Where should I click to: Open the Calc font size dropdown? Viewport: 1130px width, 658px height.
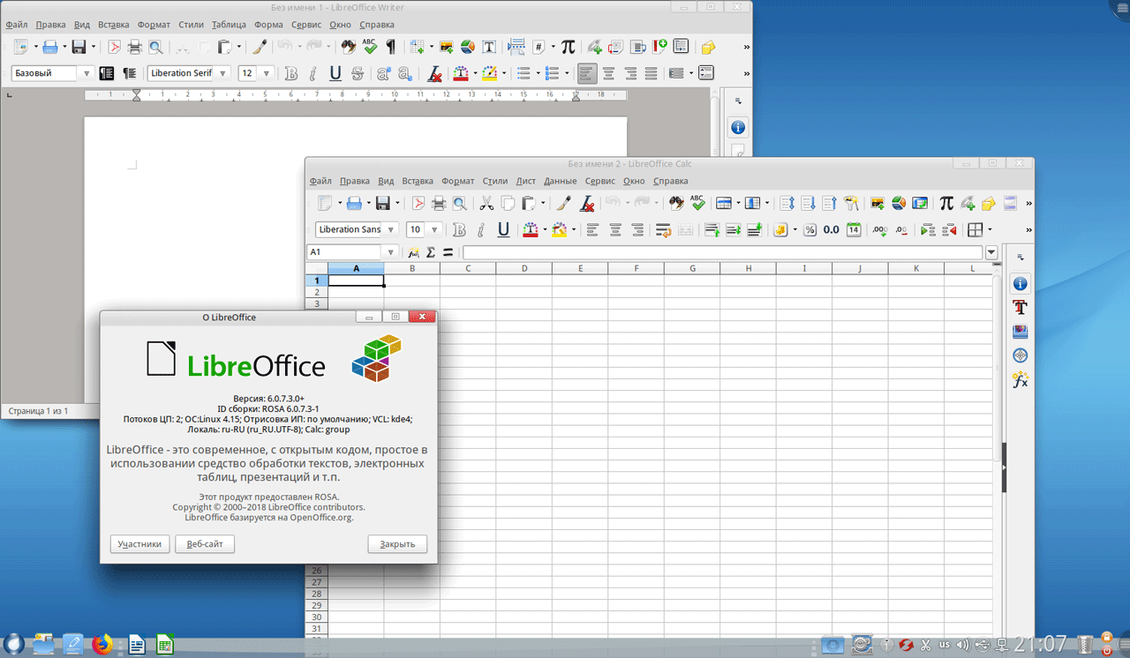click(436, 230)
